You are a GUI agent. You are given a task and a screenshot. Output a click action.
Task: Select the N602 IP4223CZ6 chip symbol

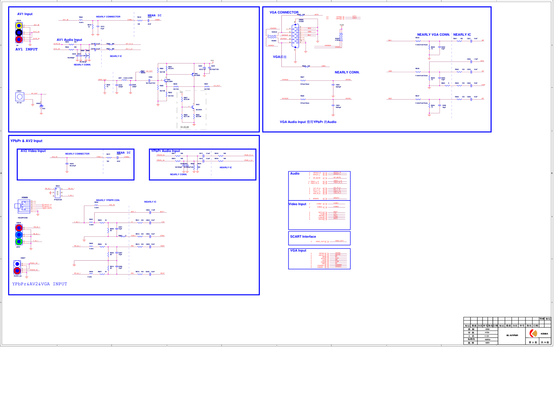(x=58, y=193)
